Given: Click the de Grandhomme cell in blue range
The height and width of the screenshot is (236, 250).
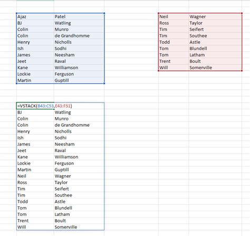Looking at the screenshot, I should pyautogui.click(x=79, y=36).
